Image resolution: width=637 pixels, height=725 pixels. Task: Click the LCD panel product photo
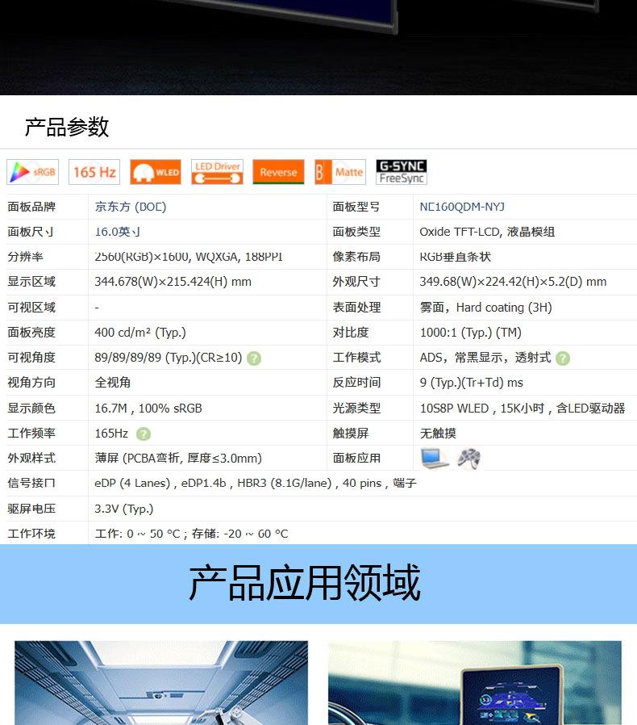click(318, 47)
